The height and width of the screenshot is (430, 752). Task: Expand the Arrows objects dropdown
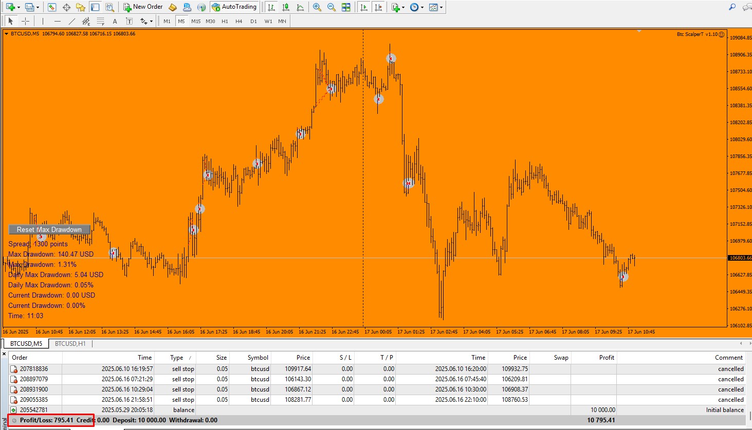[151, 21]
